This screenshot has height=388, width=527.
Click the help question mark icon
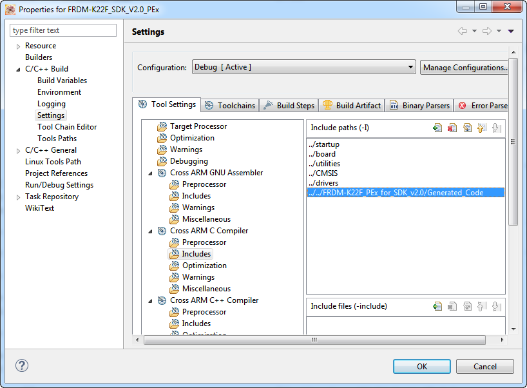(x=22, y=365)
